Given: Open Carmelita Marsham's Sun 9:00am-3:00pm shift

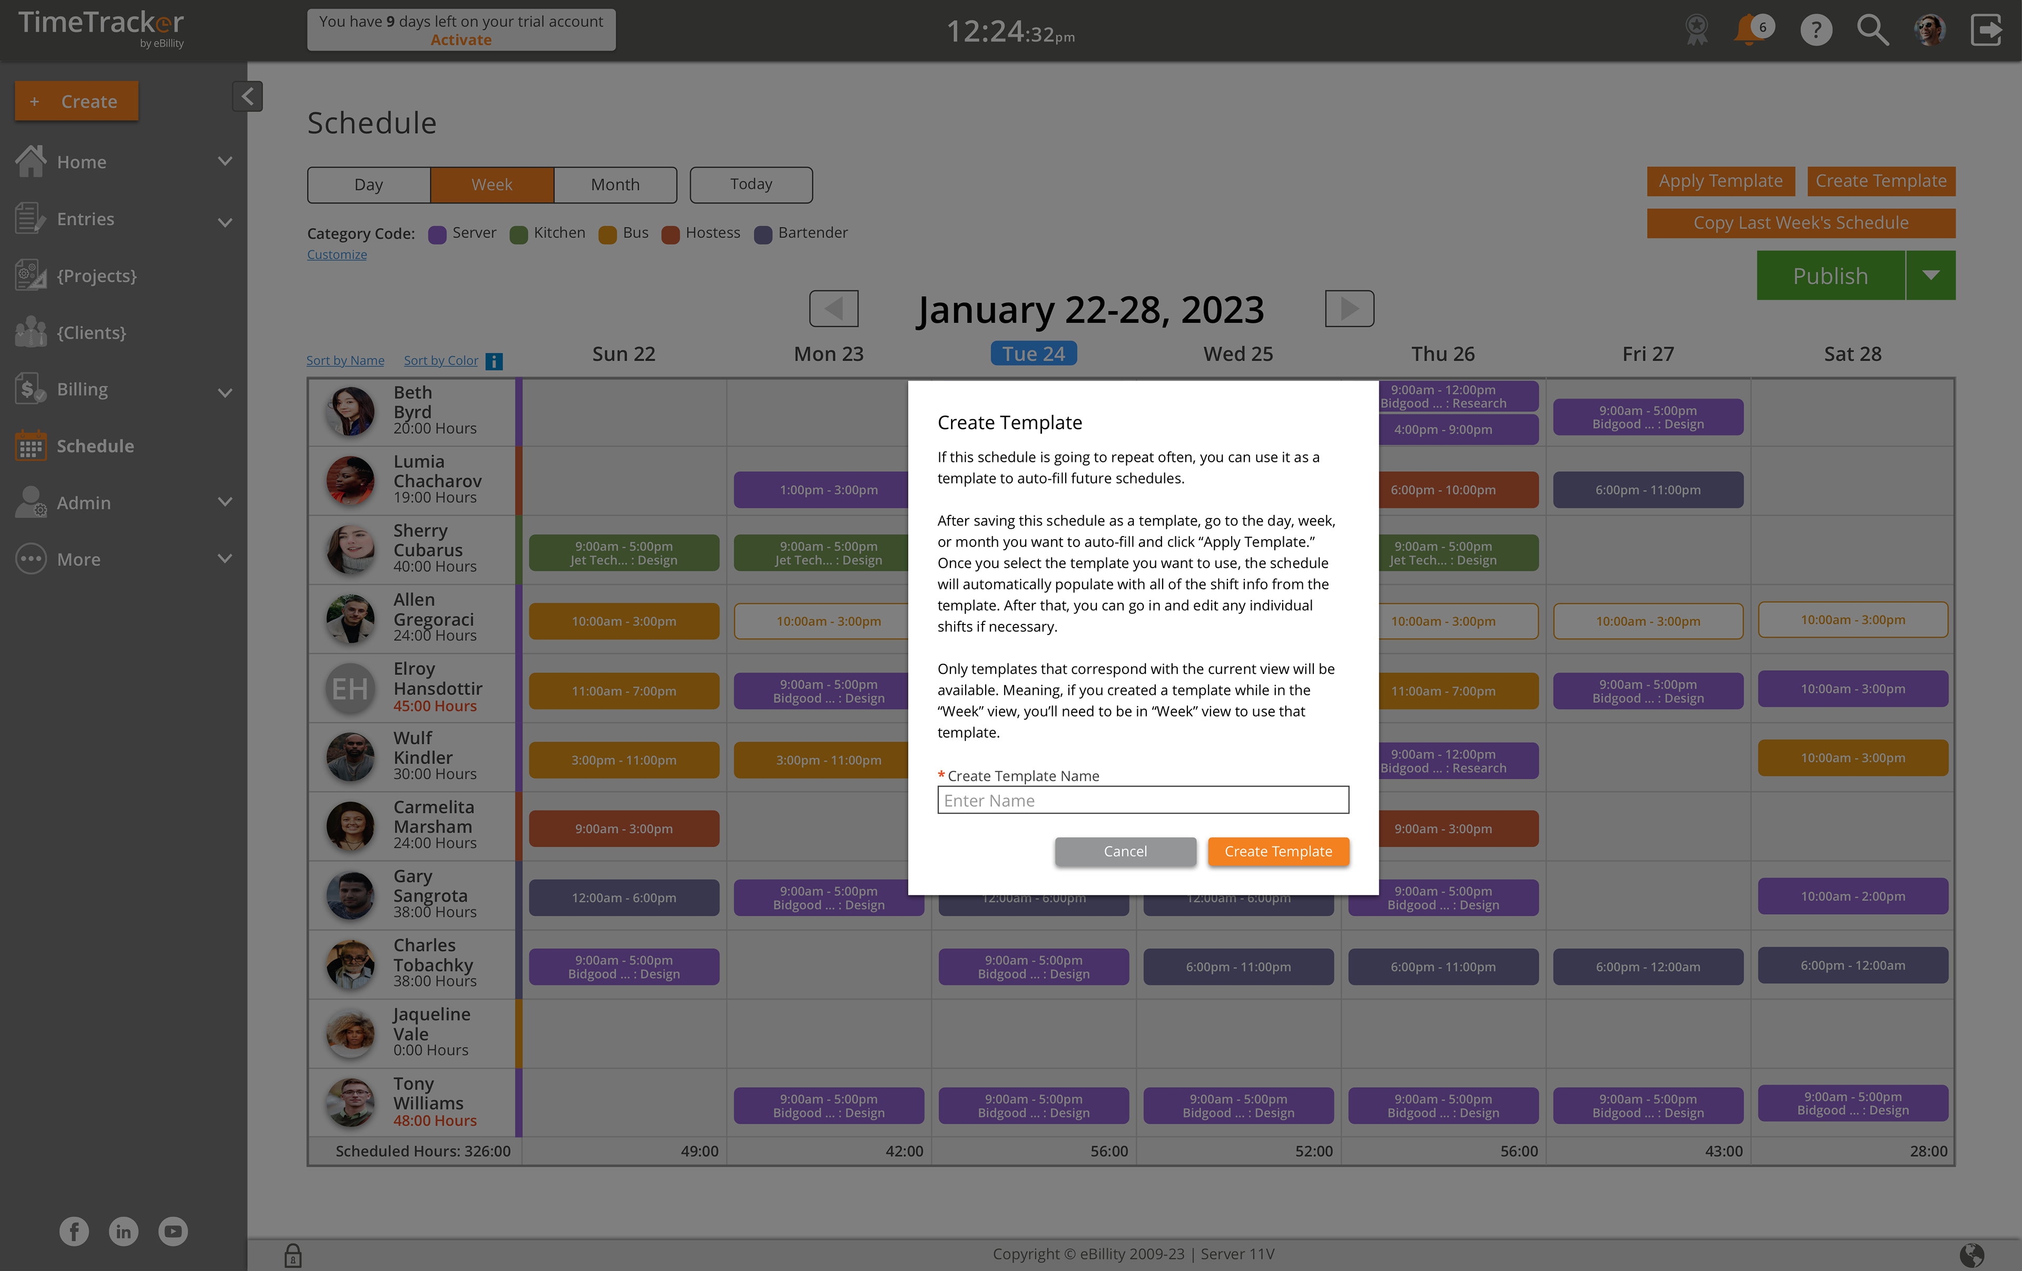Looking at the screenshot, I should tap(624, 829).
